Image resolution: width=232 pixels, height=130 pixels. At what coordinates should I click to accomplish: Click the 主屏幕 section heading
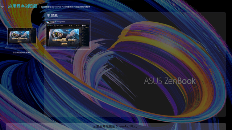tap(52, 16)
